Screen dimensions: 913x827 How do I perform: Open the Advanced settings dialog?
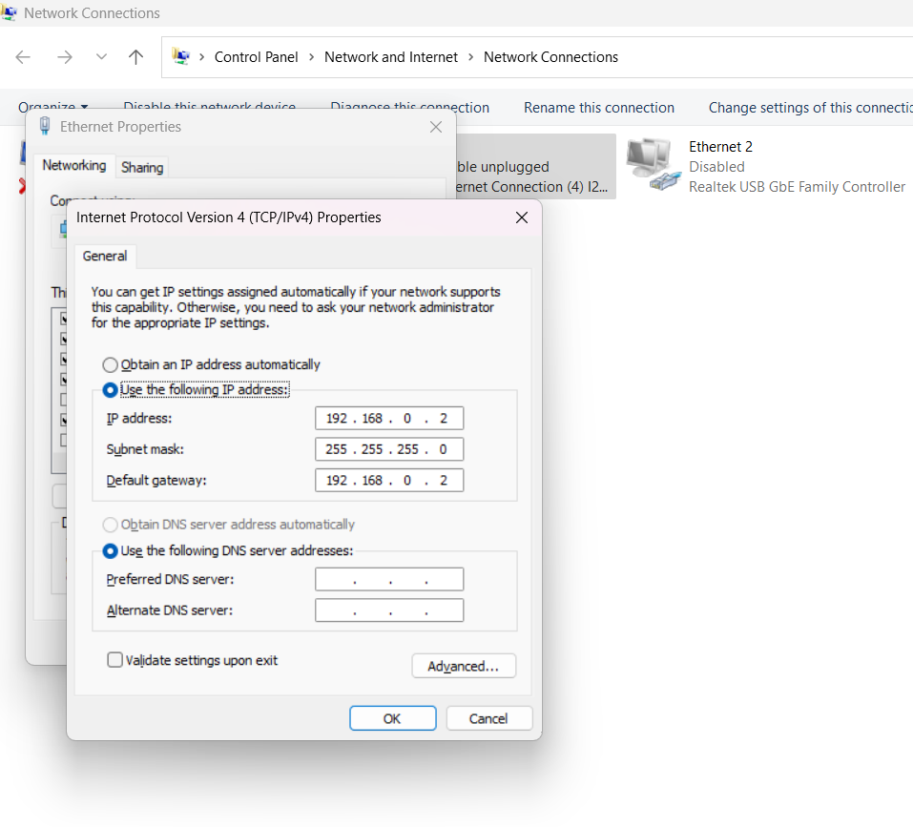464,666
